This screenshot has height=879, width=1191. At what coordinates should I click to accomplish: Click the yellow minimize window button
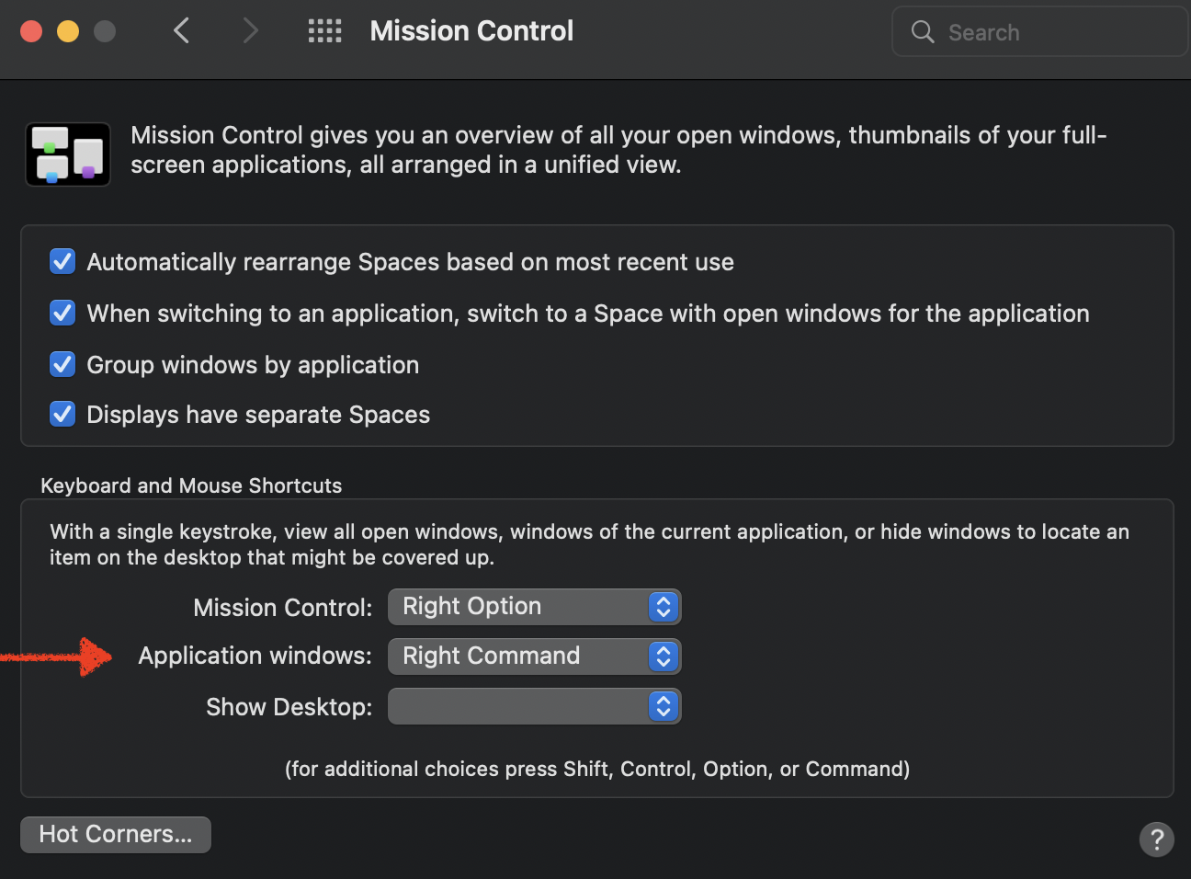[x=68, y=31]
